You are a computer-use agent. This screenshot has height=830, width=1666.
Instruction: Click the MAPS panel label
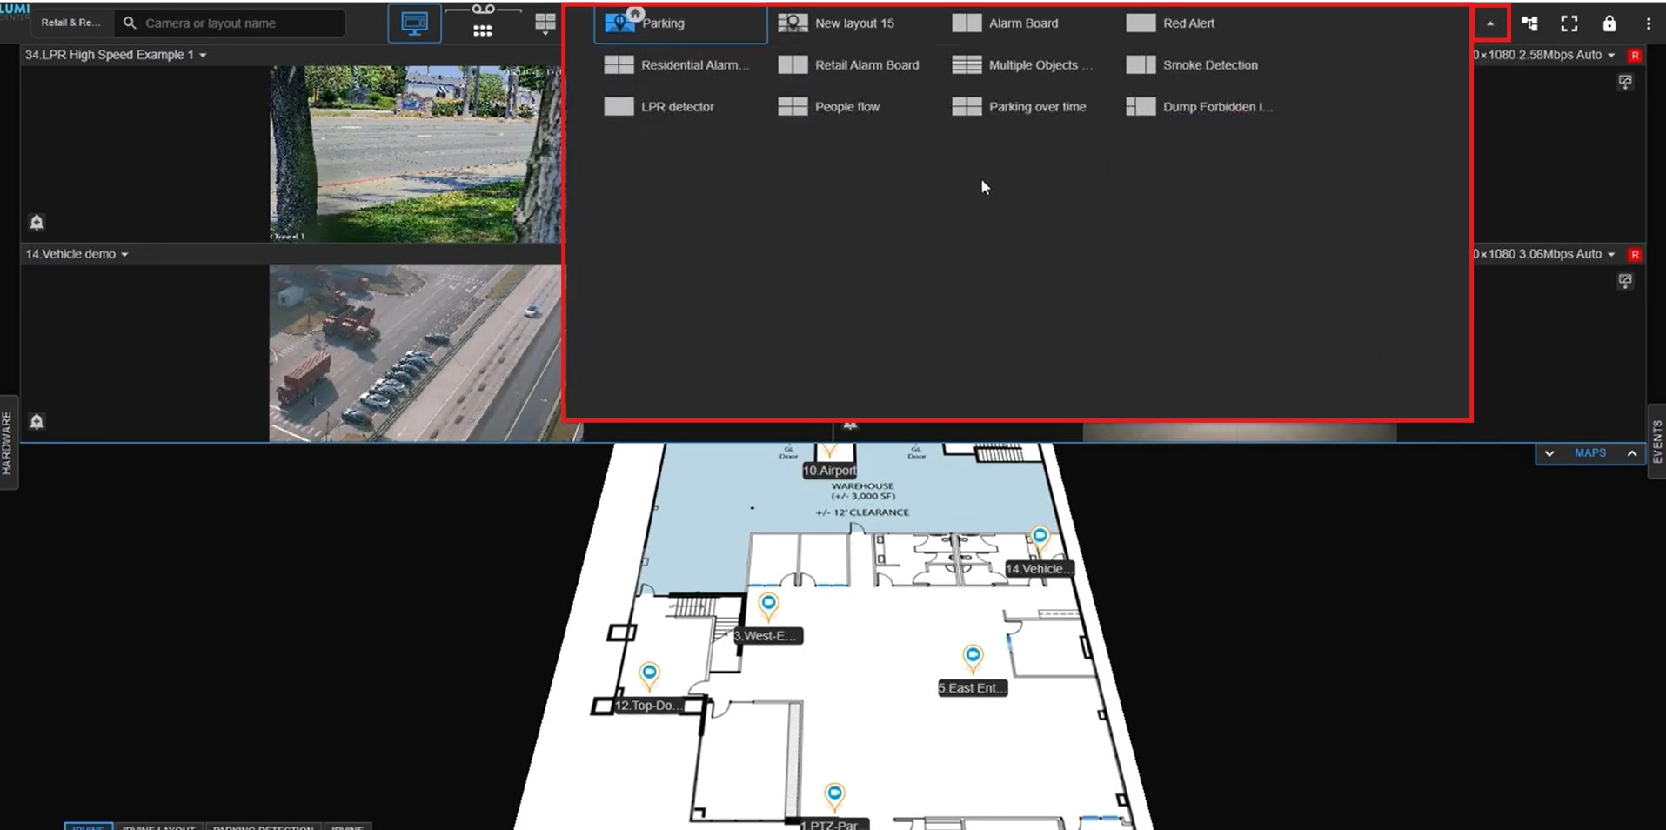pos(1589,453)
